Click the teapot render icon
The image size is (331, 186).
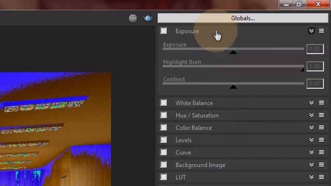click(148, 18)
